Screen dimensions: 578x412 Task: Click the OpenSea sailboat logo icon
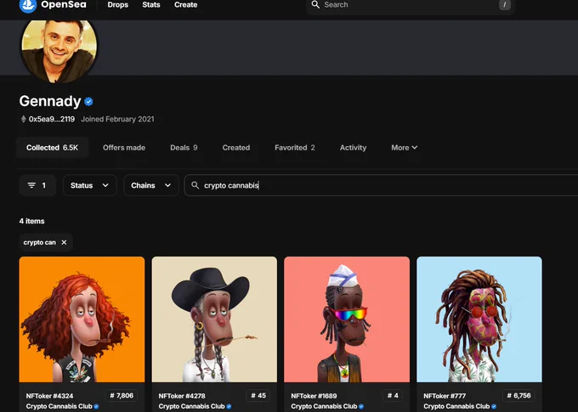(28, 5)
